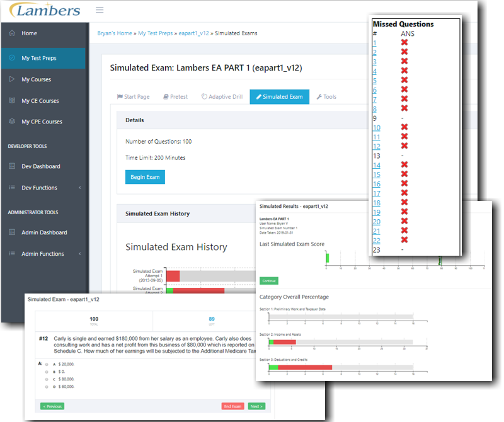Viewport: 504px width, 422px height.
Task: Open missed question 20 link
Action: [x=376, y=222]
